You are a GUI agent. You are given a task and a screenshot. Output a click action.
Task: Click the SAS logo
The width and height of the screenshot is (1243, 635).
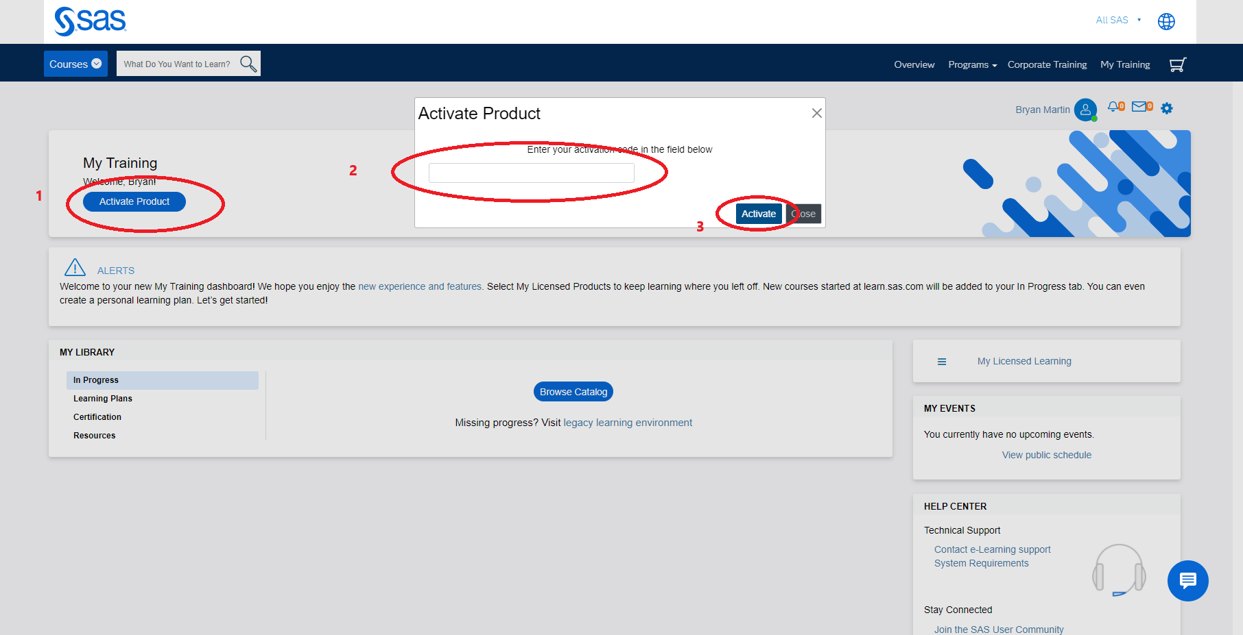pyautogui.click(x=90, y=21)
